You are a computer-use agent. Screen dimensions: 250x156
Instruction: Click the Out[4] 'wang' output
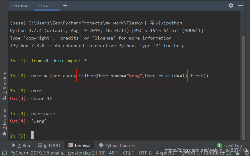pyautogui.click(x=39, y=121)
